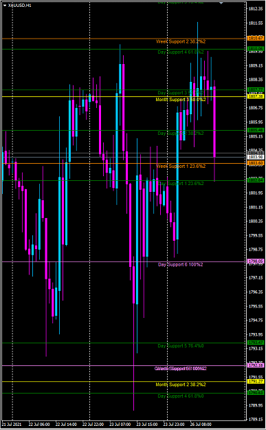Click the violet 1798.05 price tag

tap(256, 261)
